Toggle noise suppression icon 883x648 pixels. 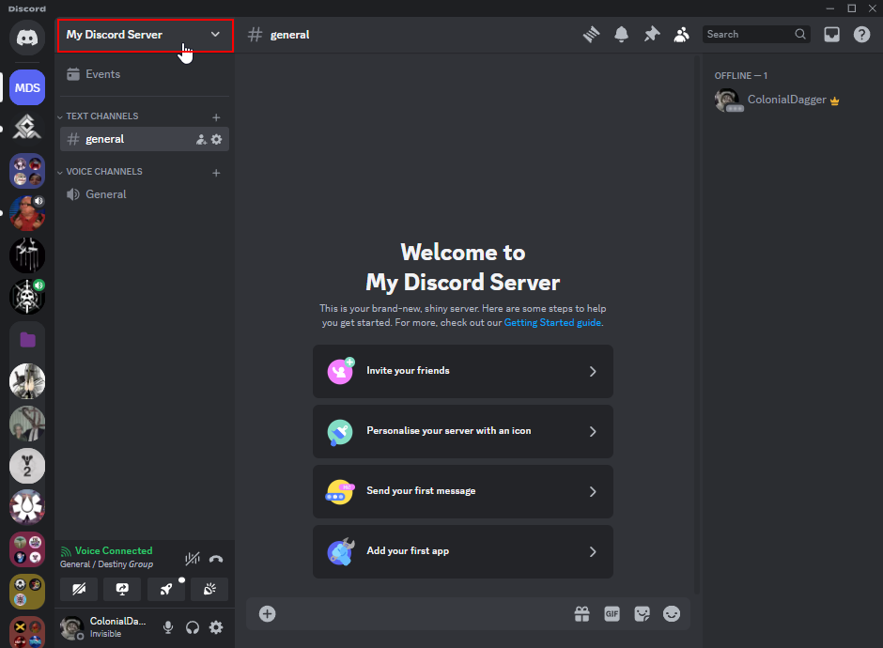click(193, 559)
